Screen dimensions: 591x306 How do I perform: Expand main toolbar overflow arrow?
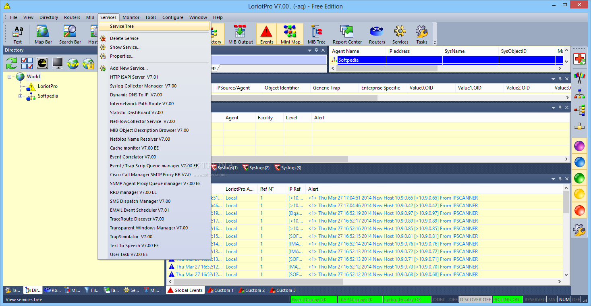tap(435, 42)
